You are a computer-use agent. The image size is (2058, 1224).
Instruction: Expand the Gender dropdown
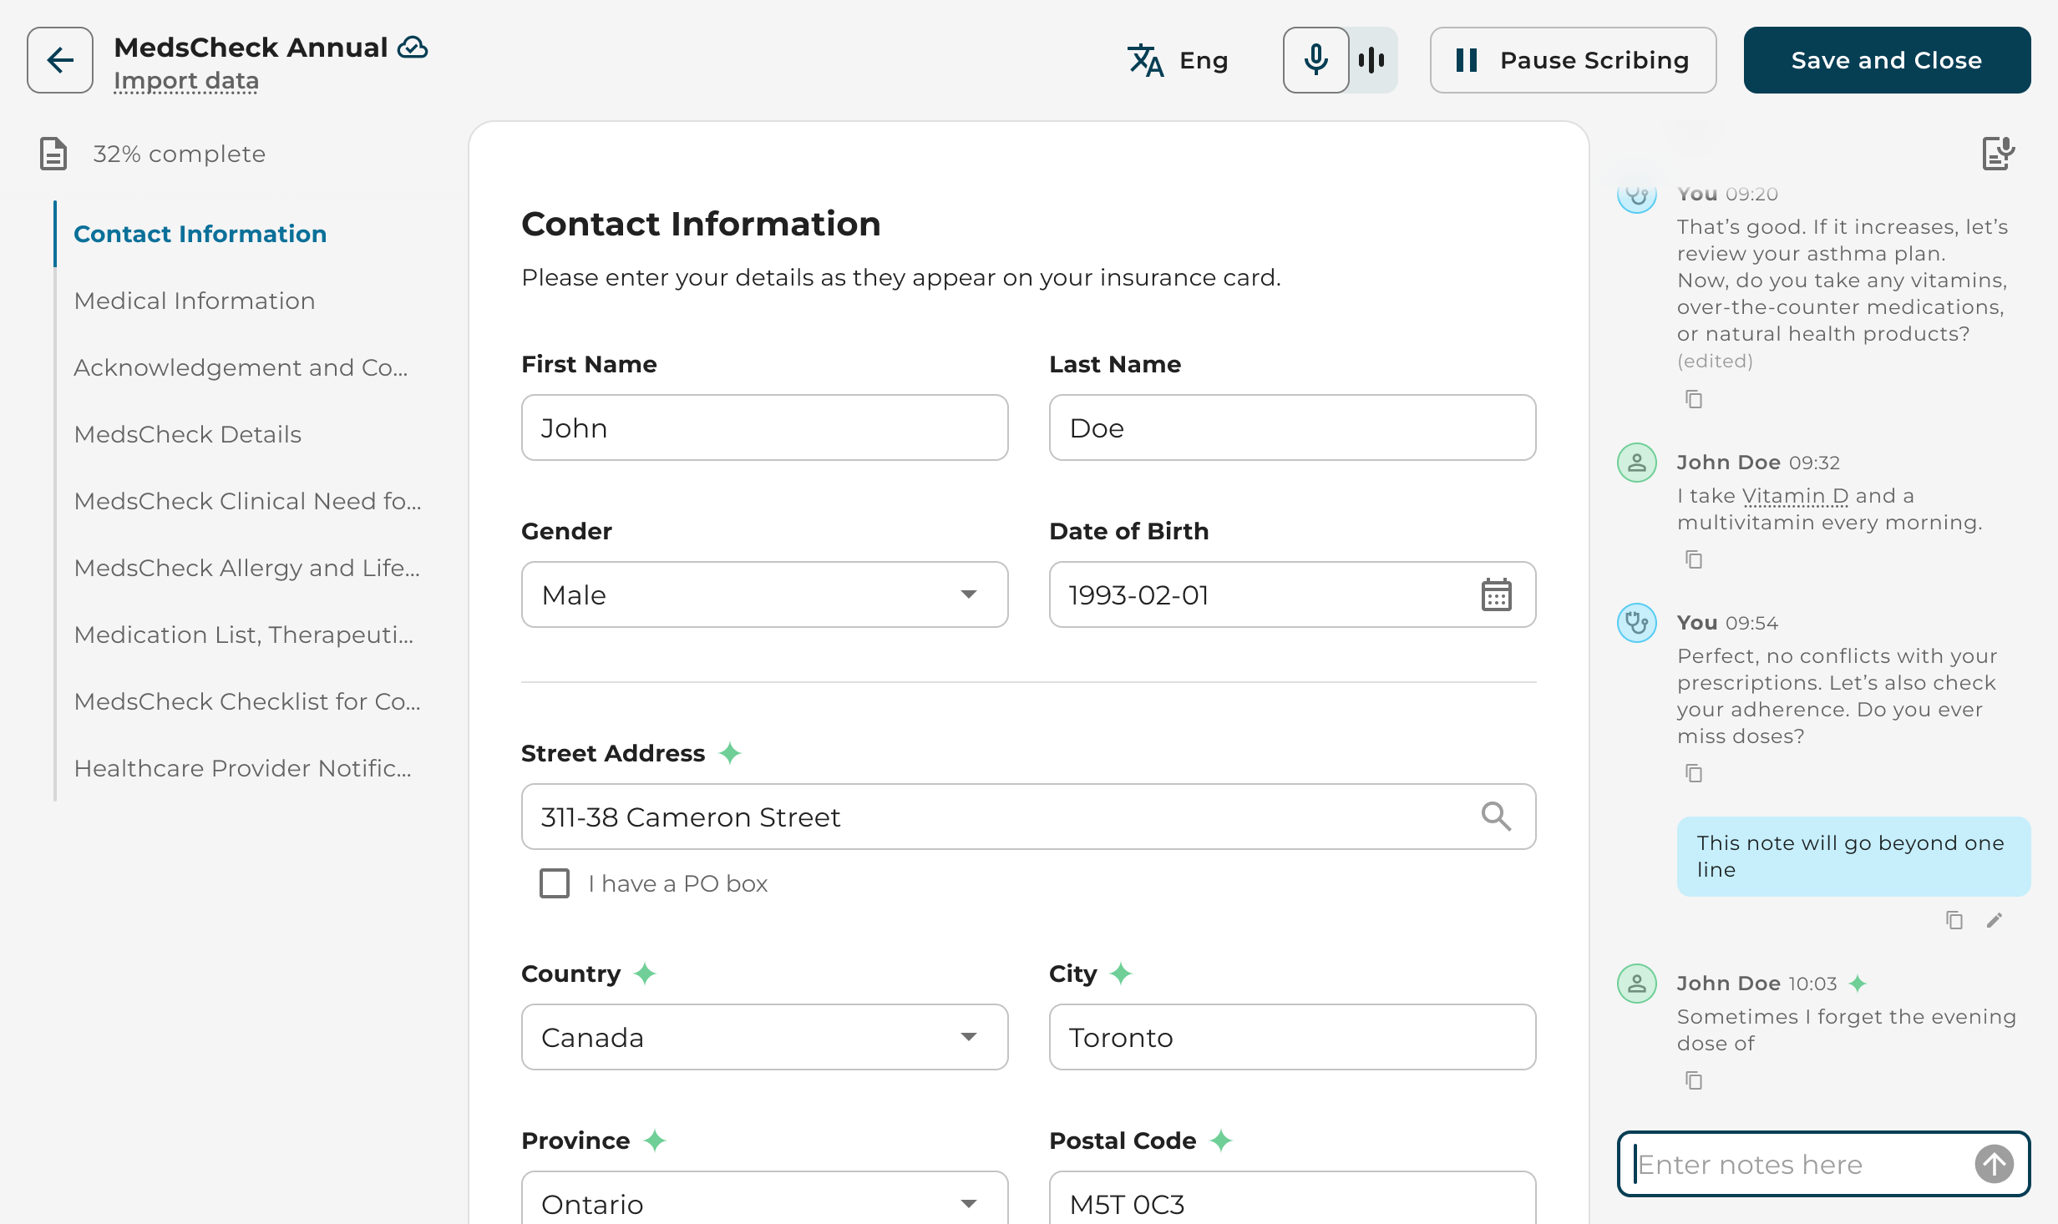(764, 594)
